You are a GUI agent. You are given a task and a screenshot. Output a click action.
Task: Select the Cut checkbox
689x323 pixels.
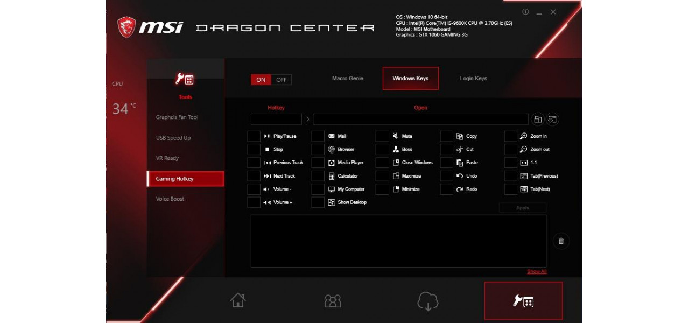446,149
